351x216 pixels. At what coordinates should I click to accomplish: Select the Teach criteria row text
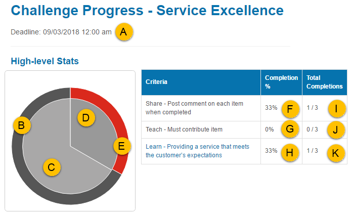(184, 129)
